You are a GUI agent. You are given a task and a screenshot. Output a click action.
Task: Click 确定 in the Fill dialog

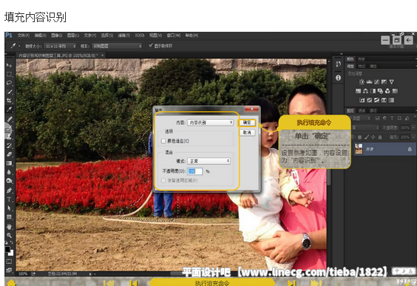click(247, 123)
